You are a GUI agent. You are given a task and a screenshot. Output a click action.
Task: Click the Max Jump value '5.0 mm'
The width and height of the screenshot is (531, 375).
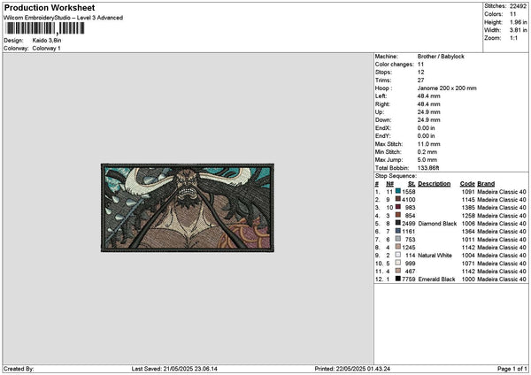point(427,160)
